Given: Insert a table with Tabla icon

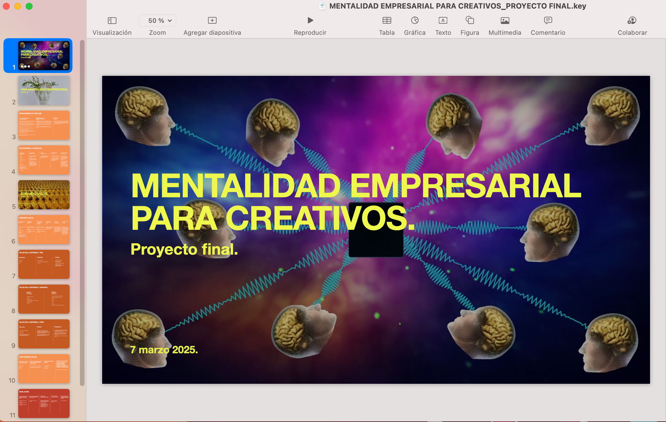Looking at the screenshot, I should point(387,21).
